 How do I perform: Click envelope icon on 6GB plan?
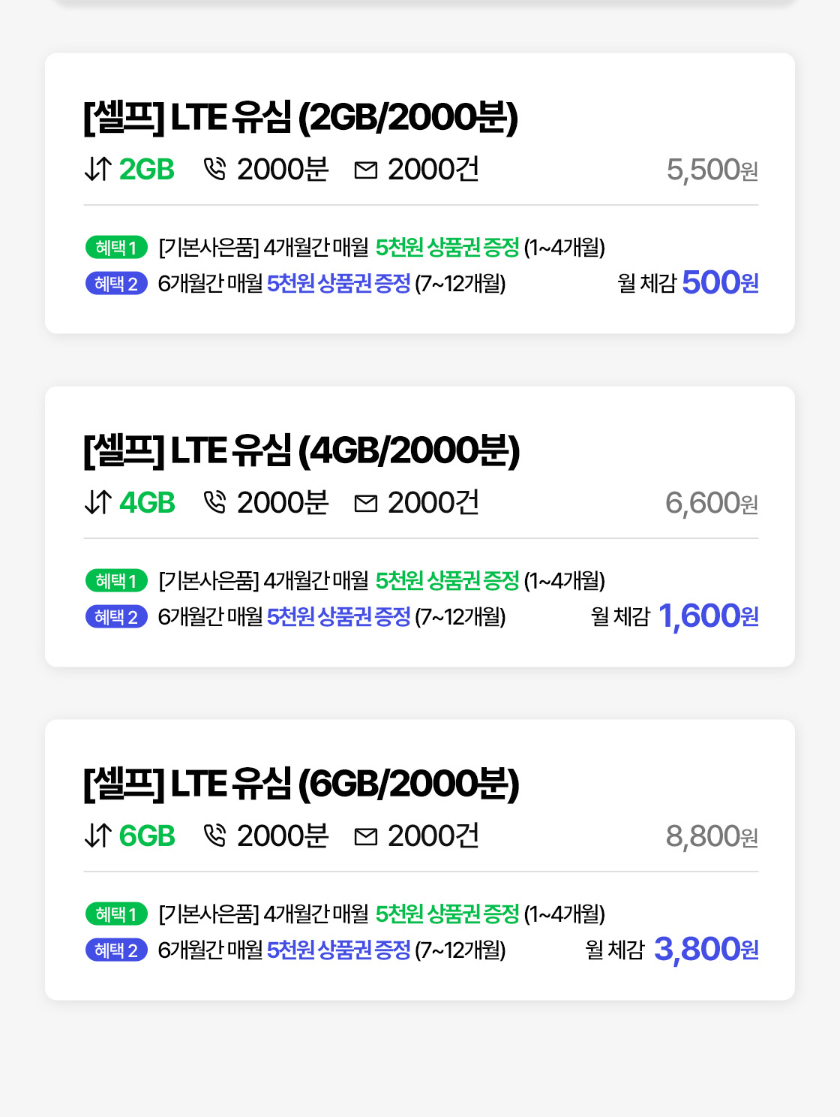365,837
